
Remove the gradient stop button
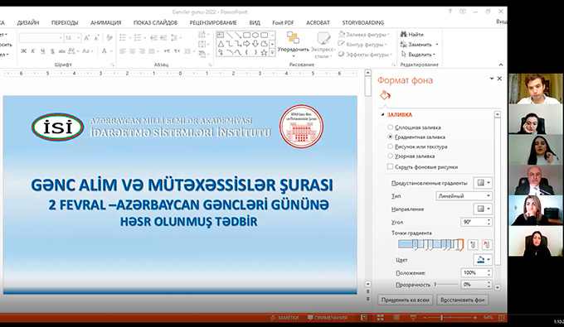pos(486,245)
